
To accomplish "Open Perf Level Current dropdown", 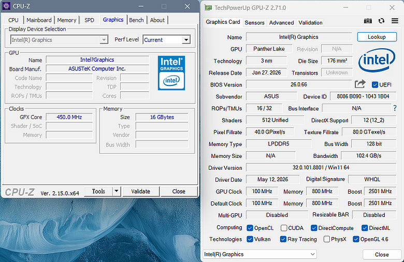I will [x=166, y=40].
